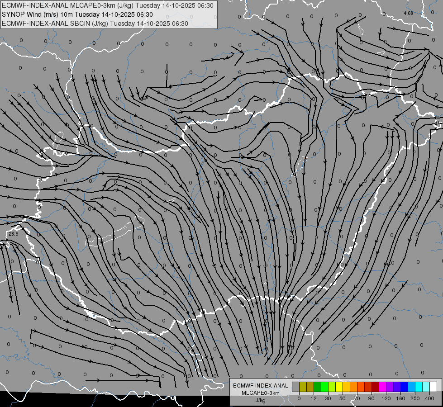Click the legend's MLCAPE0-3km label
This screenshot has height=407, width=443.
click(x=261, y=393)
